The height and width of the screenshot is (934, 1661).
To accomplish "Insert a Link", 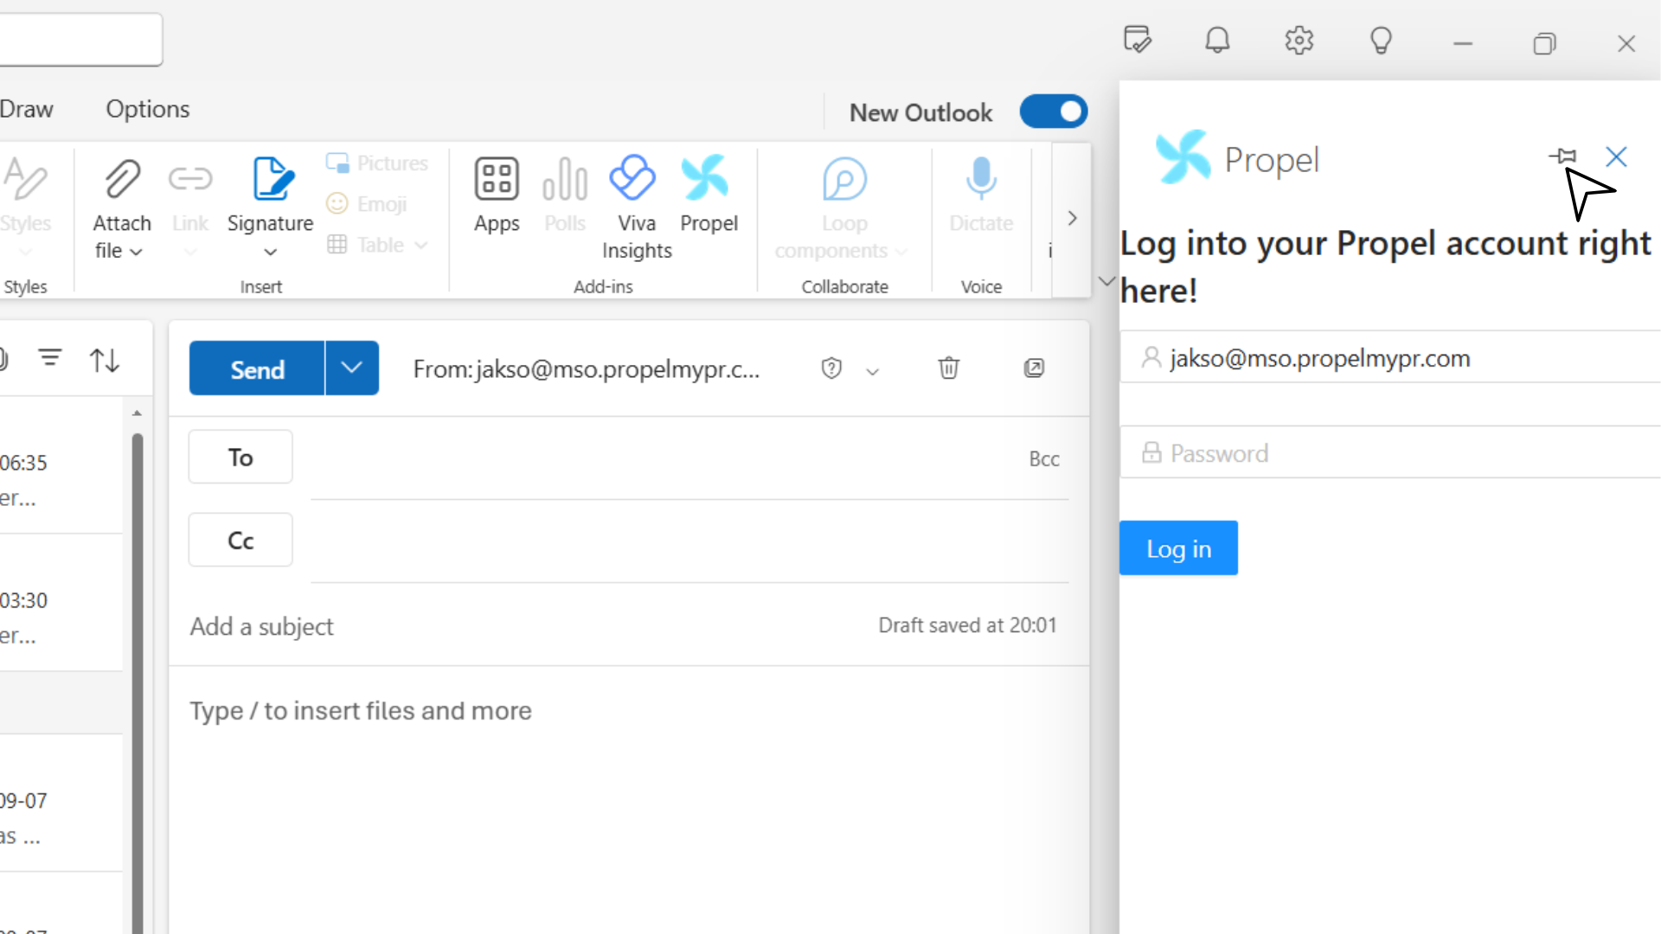I will pyautogui.click(x=189, y=208).
